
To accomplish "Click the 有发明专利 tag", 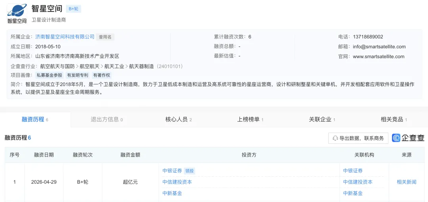I will point(78,75).
